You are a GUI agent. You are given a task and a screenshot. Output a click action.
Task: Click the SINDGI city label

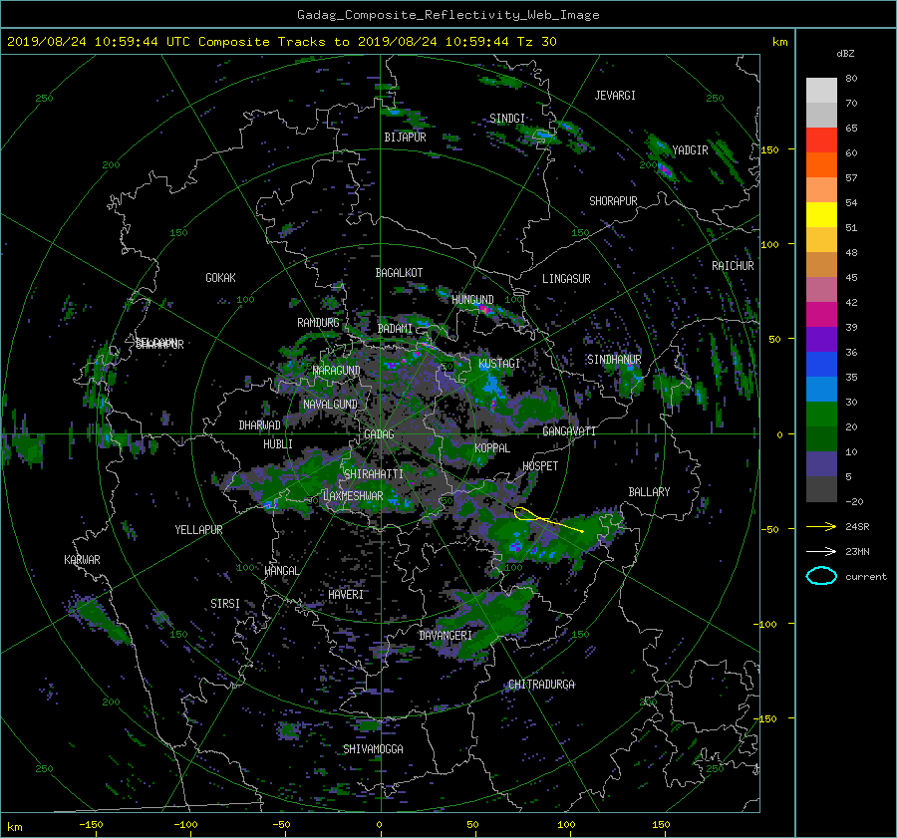[507, 119]
